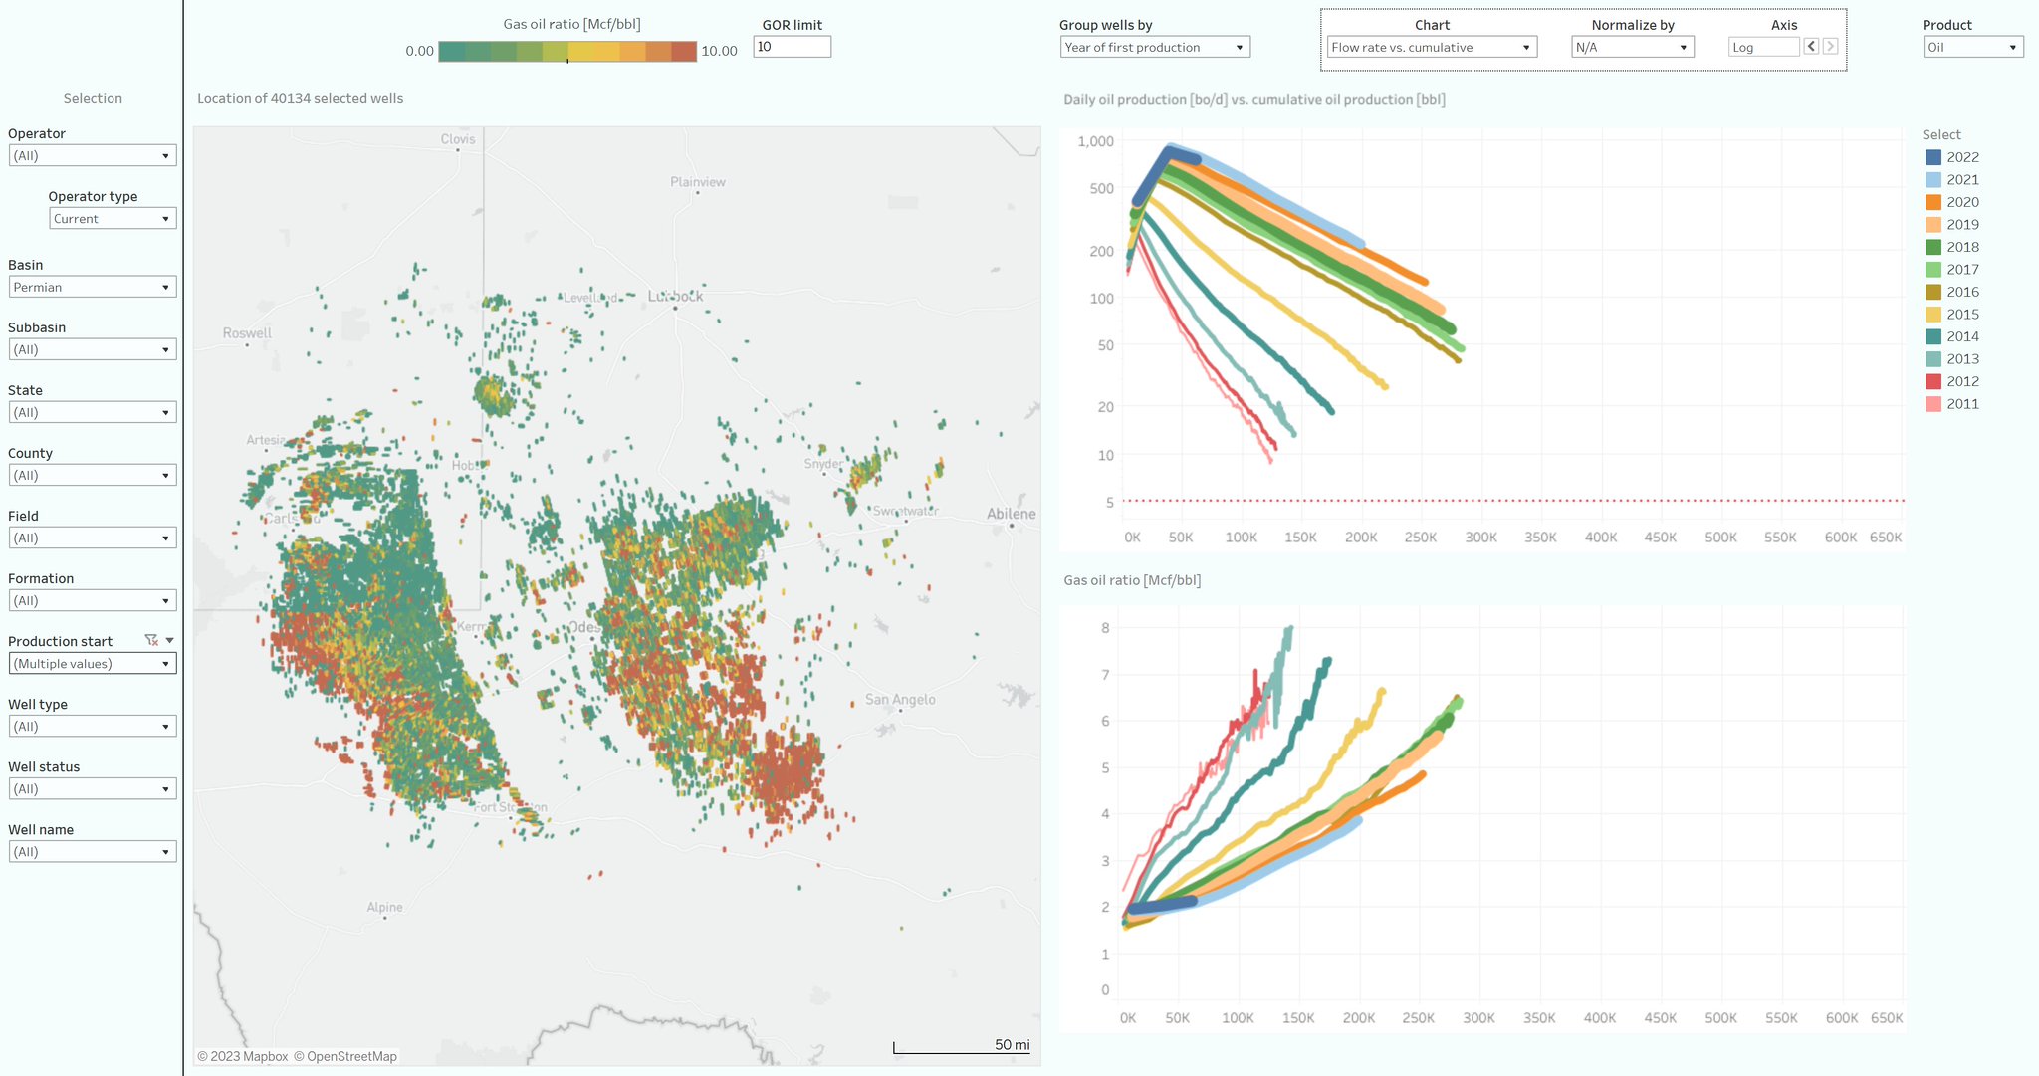Select the 2014 legend color square

pyautogui.click(x=1933, y=336)
